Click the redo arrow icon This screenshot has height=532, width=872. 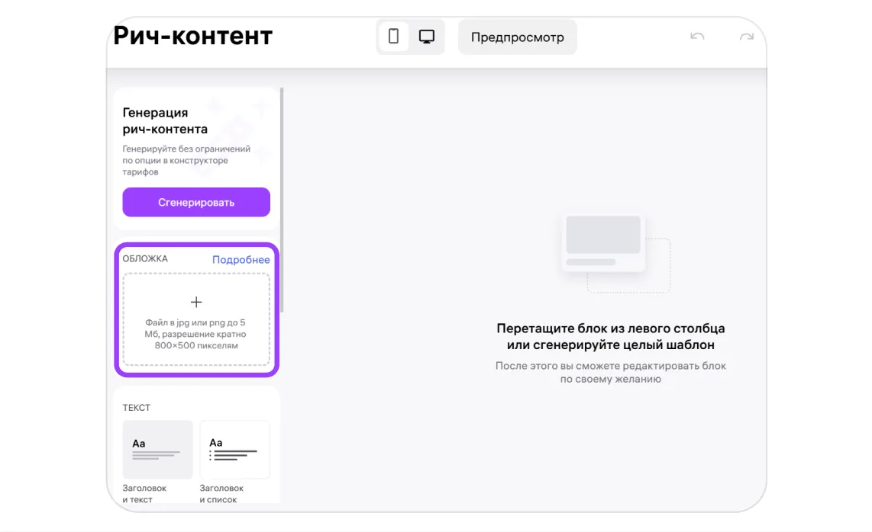(747, 37)
